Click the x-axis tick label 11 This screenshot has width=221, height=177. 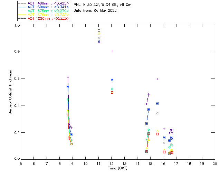pyautogui.click(x=98, y=164)
